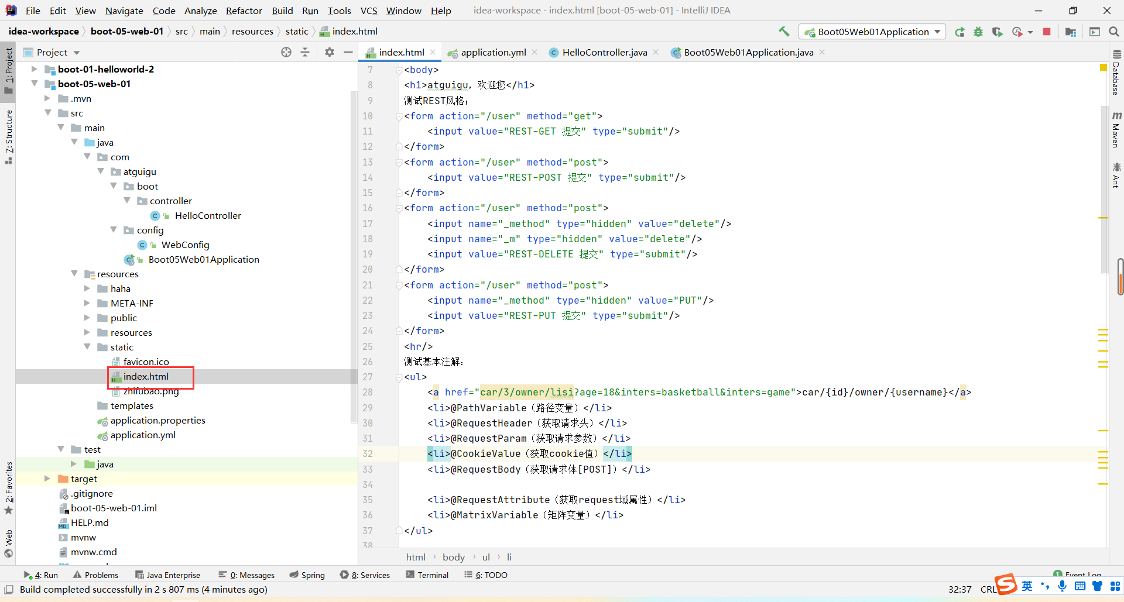Run with Coverage using the shield icon
The image size is (1124, 602).
[997, 32]
